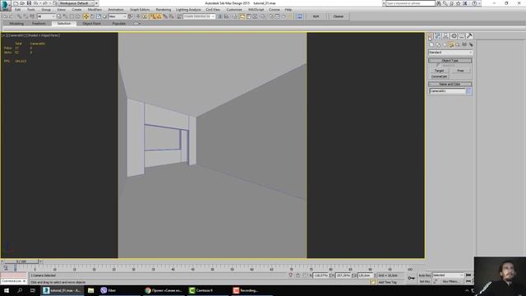Viewport: 526px width, 296px height.
Task: Open the Tools menu
Action: (x=31, y=10)
